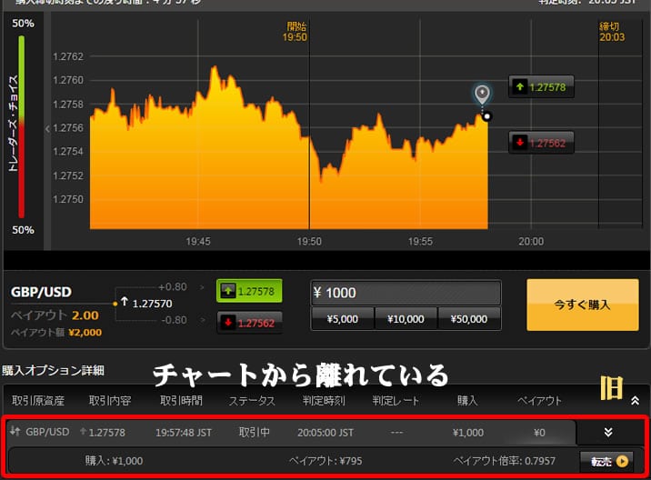Viewport: 651px width, 480px height.
Task: Click the small left arrow beside the price axis
Action: coord(47,129)
